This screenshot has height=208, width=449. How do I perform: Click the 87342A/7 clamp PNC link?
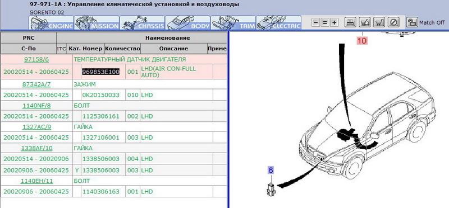(x=36, y=84)
